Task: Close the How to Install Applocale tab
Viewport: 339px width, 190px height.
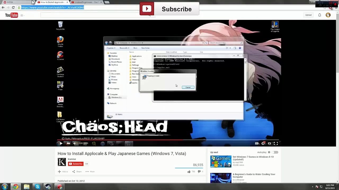Action: [67, 2]
